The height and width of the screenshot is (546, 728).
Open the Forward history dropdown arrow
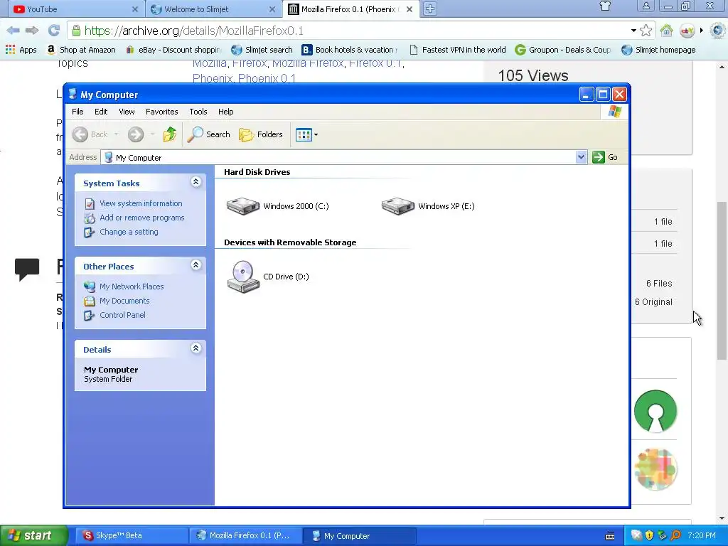coord(152,134)
